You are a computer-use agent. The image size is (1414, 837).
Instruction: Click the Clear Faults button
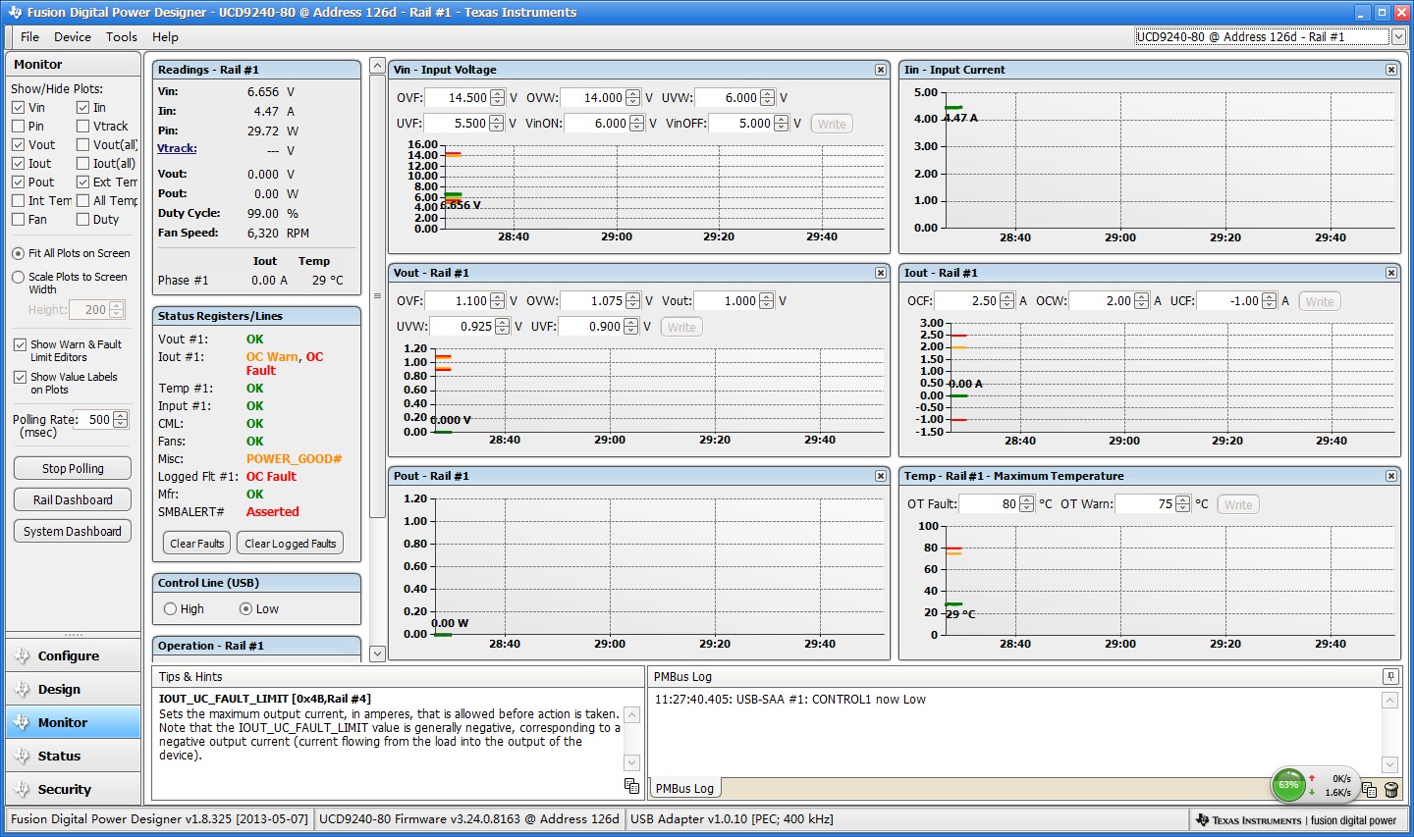pos(197,544)
